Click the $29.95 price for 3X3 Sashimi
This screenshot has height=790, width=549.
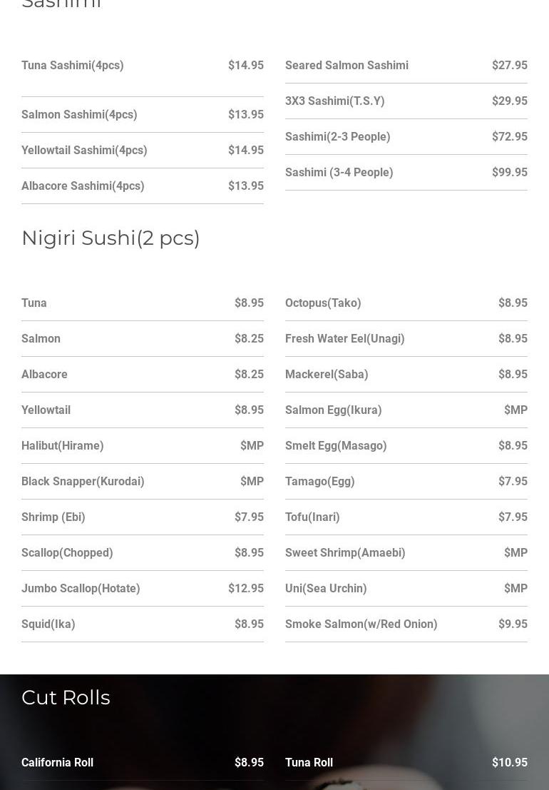click(509, 101)
